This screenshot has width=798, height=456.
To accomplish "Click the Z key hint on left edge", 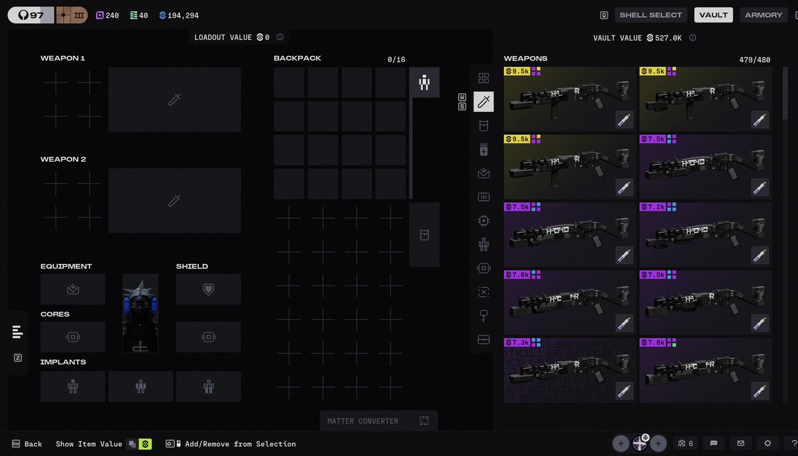I will [18, 358].
